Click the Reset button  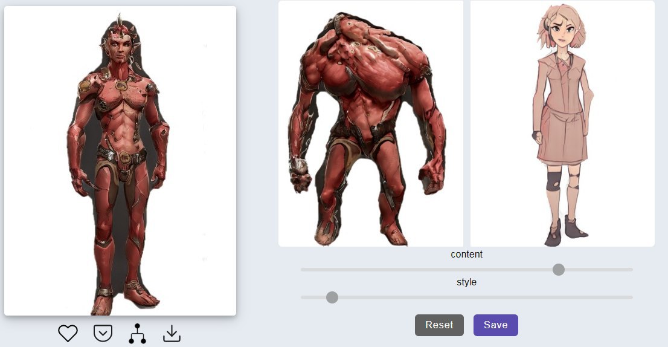click(x=439, y=325)
